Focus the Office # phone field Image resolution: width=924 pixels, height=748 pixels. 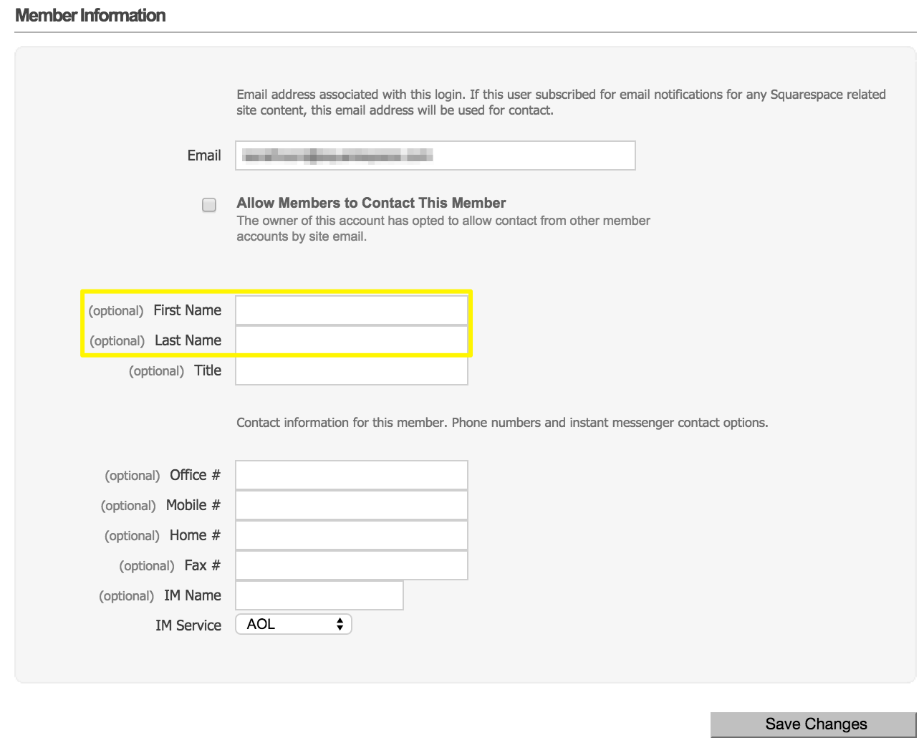(x=351, y=475)
